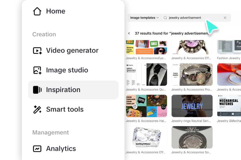Open the Analytics chart icon

click(x=37, y=149)
